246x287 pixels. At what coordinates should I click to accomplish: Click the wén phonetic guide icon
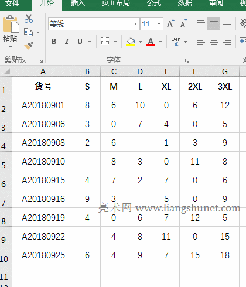176,42
